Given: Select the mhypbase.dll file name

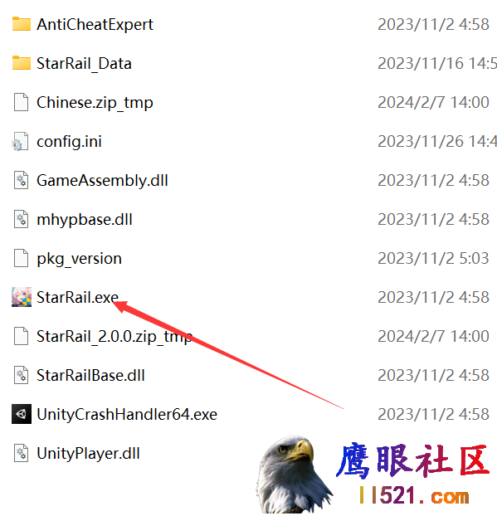Looking at the screenshot, I should (x=85, y=220).
